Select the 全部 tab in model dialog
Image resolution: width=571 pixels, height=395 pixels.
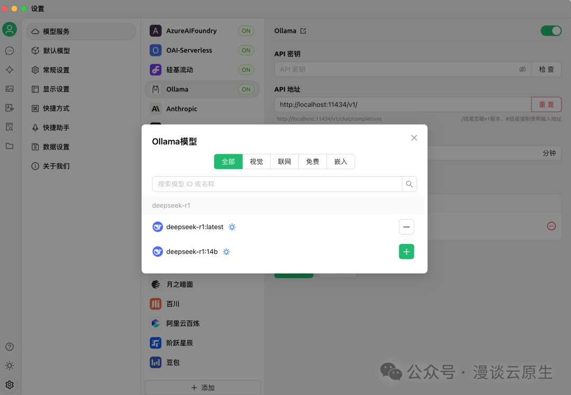pos(228,162)
